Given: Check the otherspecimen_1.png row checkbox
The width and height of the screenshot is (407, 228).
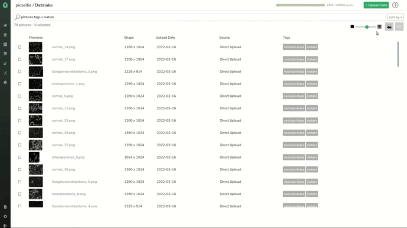Looking at the screenshot, I should pos(19,84).
